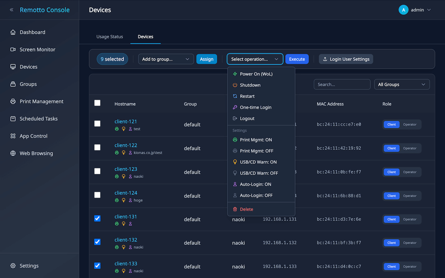Check the client-121 row checkbox
This screenshot has height=278, width=445.
pos(97,124)
